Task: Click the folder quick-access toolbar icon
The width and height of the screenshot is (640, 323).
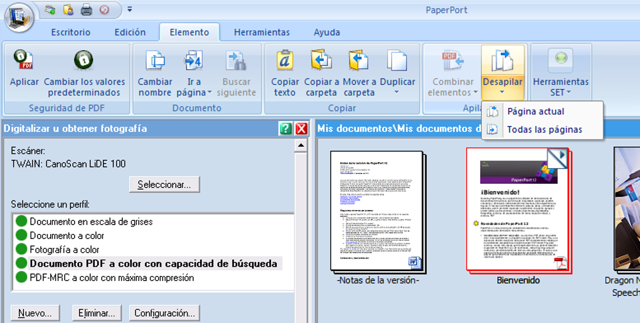Action: coord(68,9)
